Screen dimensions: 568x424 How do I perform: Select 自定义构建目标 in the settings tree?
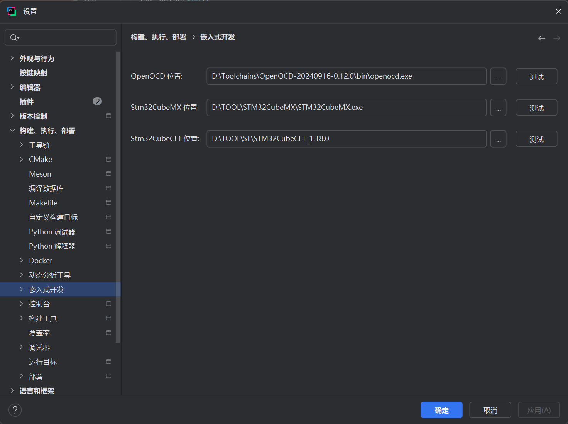(53, 217)
